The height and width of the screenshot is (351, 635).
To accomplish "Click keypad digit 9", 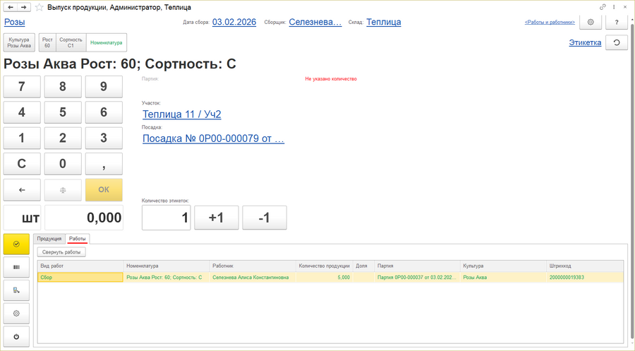I will [x=104, y=86].
